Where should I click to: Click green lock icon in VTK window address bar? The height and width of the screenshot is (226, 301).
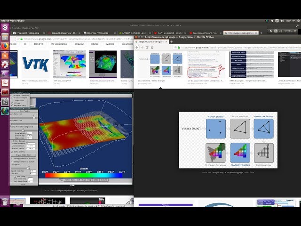tap(22, 39)
